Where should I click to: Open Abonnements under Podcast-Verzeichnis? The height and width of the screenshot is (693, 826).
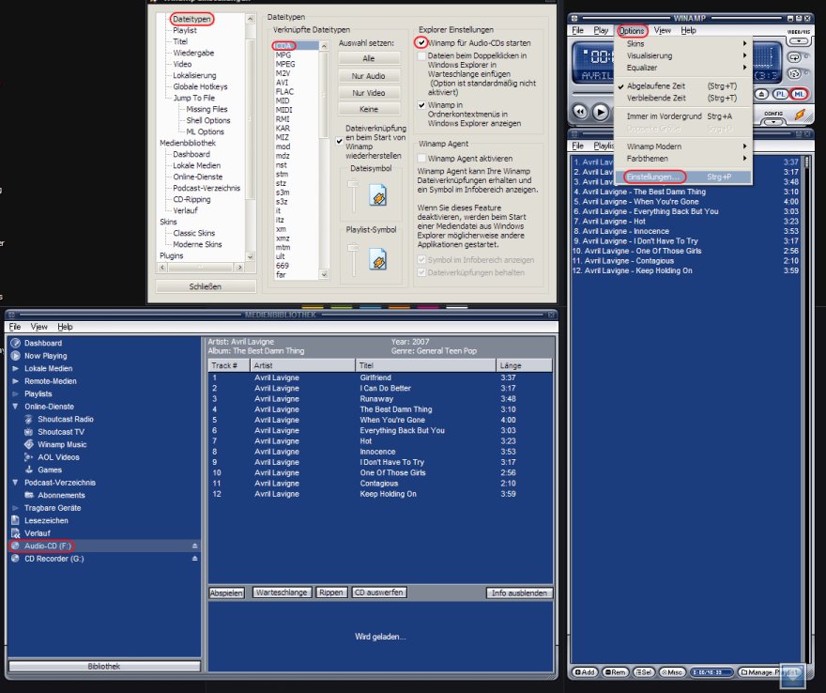(61, 495)
